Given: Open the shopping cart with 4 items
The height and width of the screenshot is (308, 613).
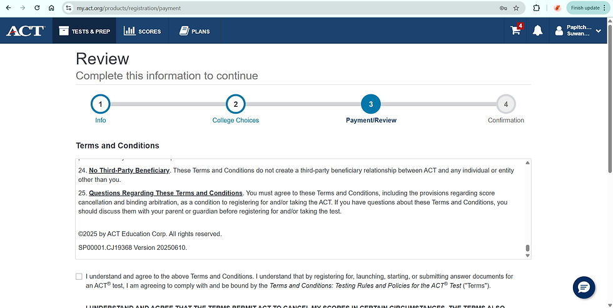Looking at the screenshot, I should (x=516, y=30).
